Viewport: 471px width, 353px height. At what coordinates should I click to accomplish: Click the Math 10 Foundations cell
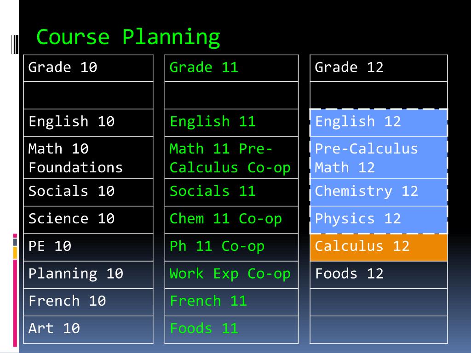88,158
